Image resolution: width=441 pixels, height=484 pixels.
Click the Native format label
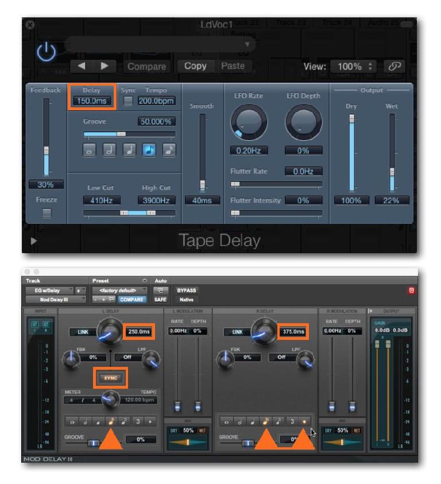[x=187, y=299]
